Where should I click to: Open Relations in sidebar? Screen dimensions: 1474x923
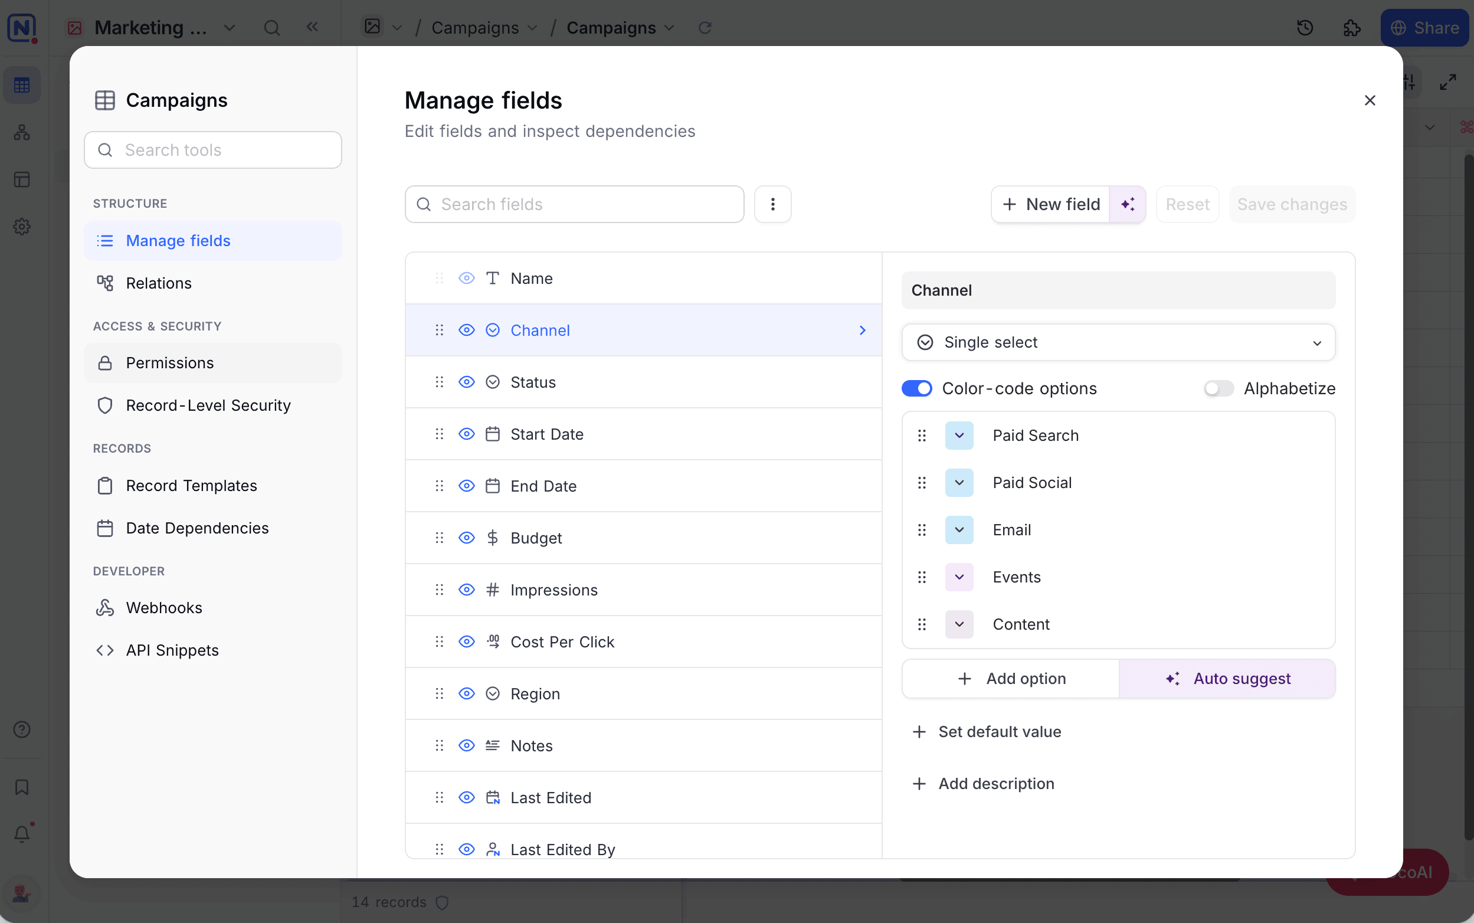pyautogui.click(x=212, y=283)
